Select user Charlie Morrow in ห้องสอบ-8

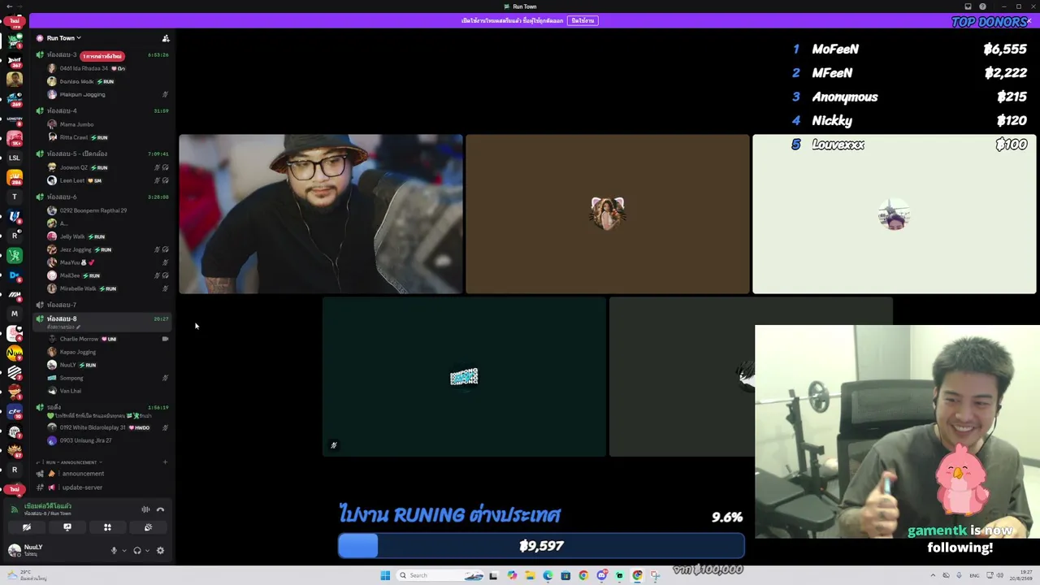coord(81,339)
